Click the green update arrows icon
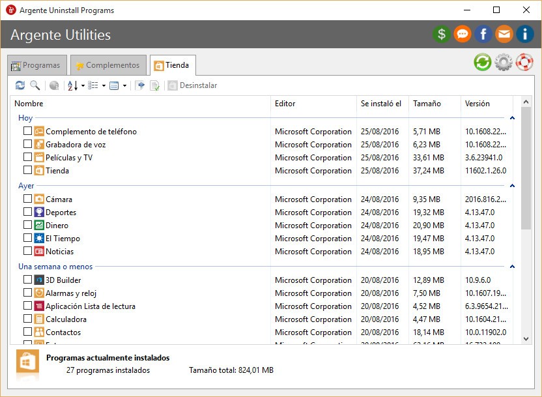The image size is (542, 397). (483, 63)
